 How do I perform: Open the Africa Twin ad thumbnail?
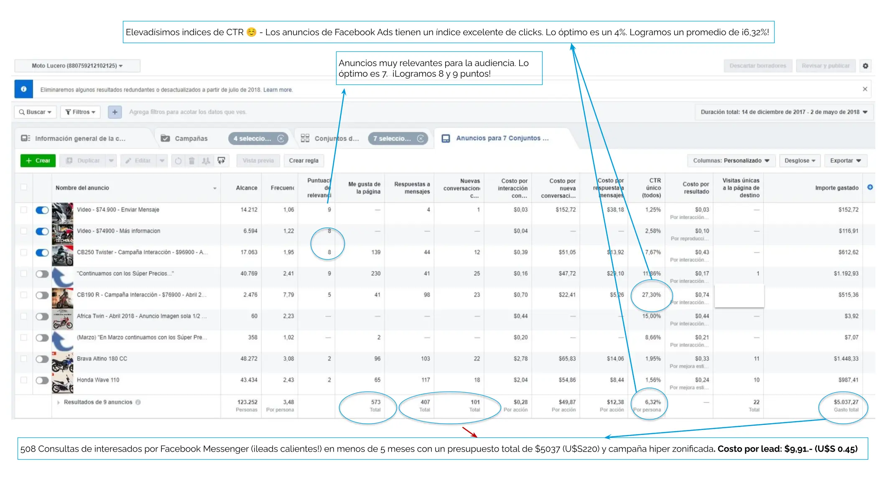pyautogui.click(x=63, y=320)
